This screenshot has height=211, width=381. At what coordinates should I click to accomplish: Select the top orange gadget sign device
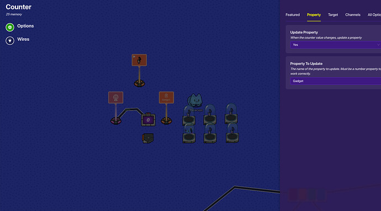click(x=139, y=71)
